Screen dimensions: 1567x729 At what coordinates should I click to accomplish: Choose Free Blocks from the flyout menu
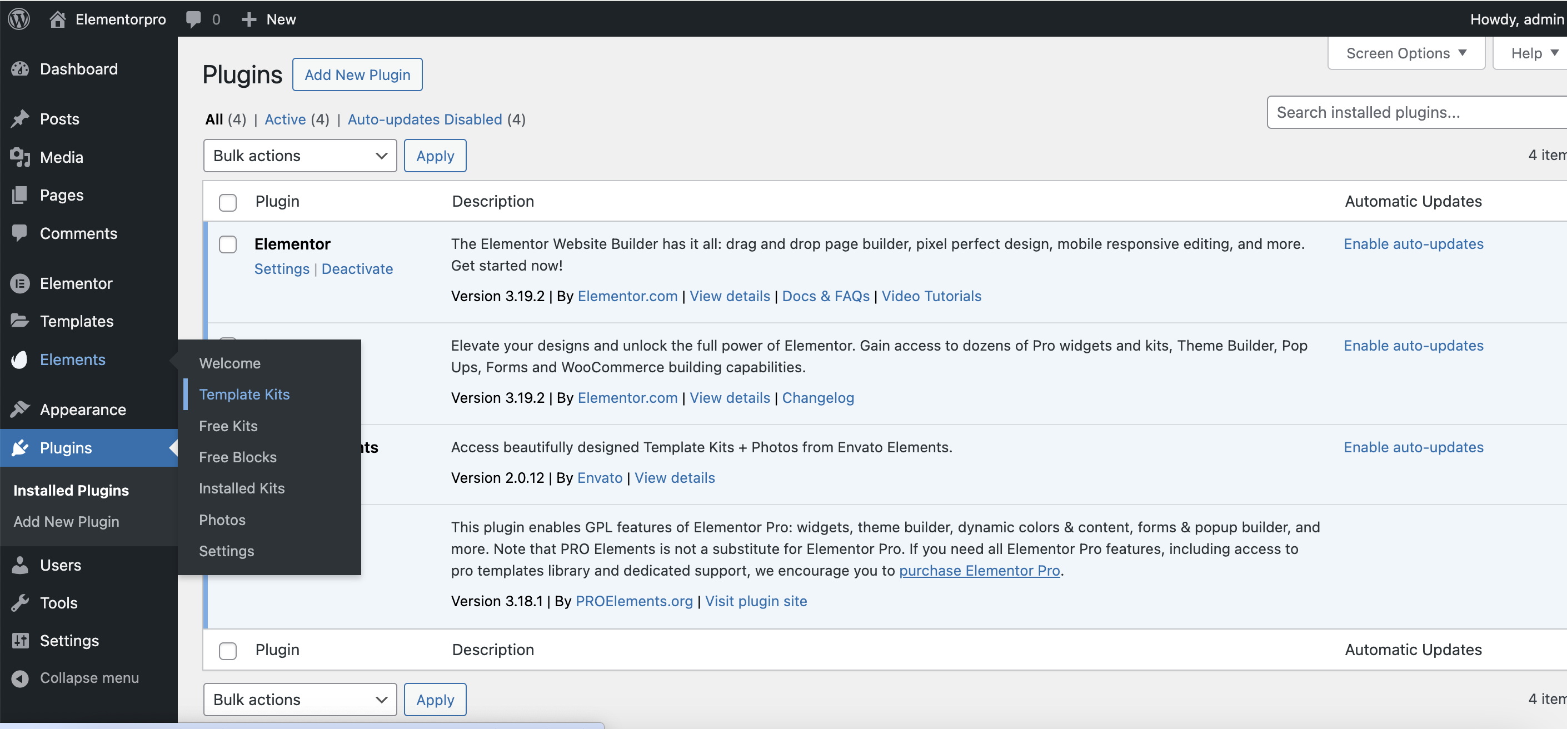coord(237,457)
